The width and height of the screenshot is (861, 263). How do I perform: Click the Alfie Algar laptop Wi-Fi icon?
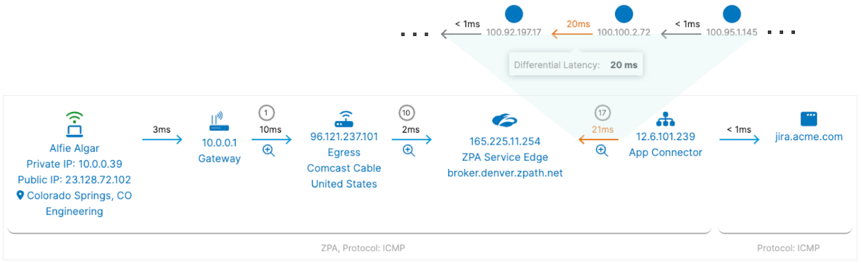tap(74, 124)
